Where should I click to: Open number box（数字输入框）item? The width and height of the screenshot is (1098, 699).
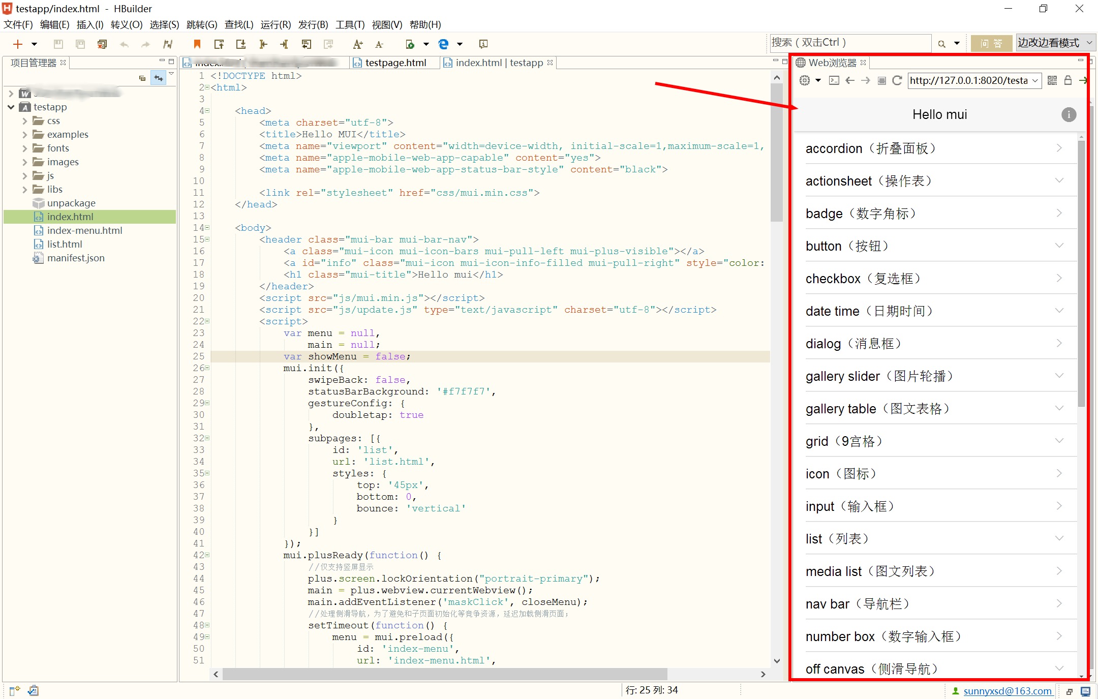935,636
